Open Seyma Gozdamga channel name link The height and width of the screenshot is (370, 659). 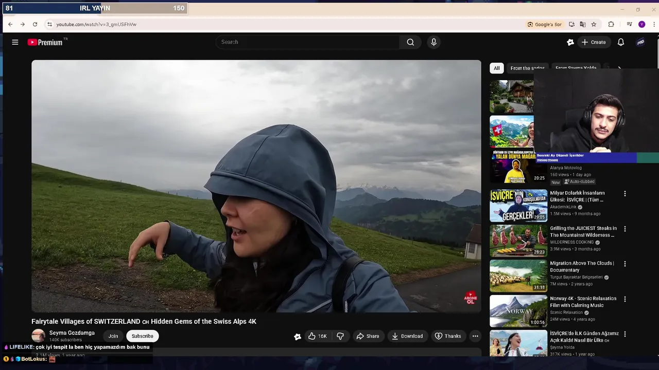coord(72,333)
